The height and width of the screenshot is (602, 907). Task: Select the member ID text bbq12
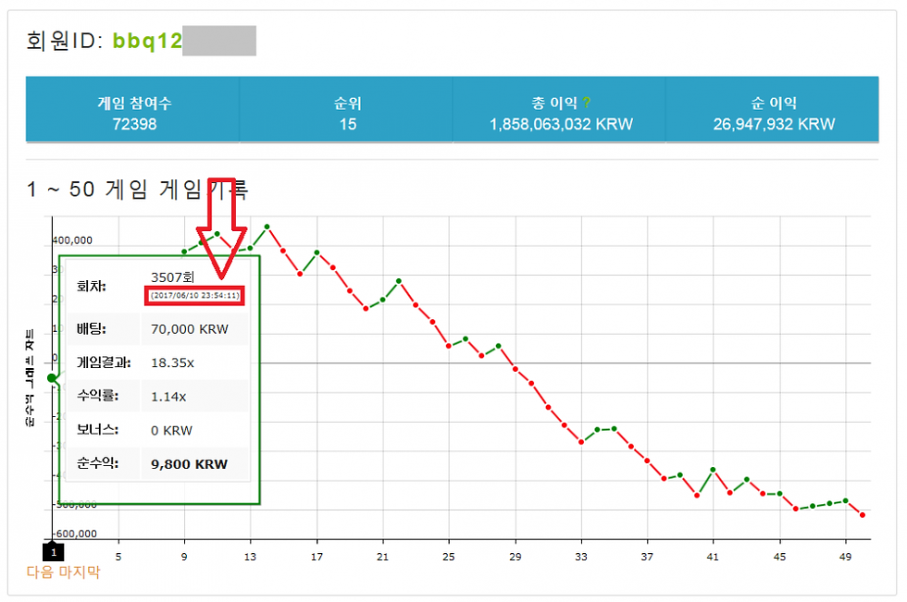(x=147, y=41)
